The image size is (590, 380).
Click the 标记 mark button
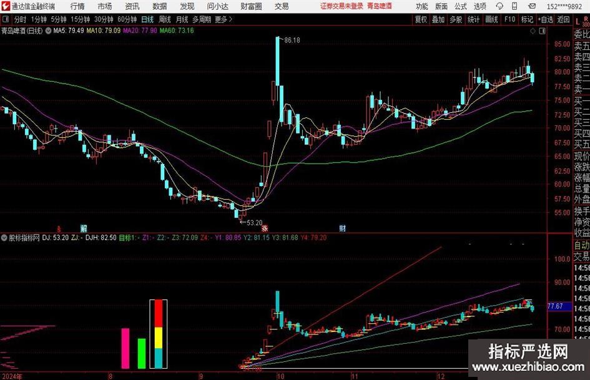coord(527,19)
